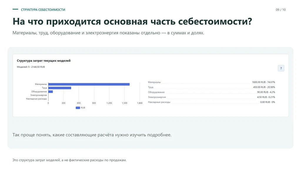The width and height of the screenshot is (301, 169).
Task: Click the blue RUB legend swatch
Action: click(78, 108)
